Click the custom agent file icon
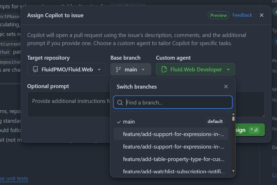The width and height of the screenshot is (277, 185). [x=164, y=70]
